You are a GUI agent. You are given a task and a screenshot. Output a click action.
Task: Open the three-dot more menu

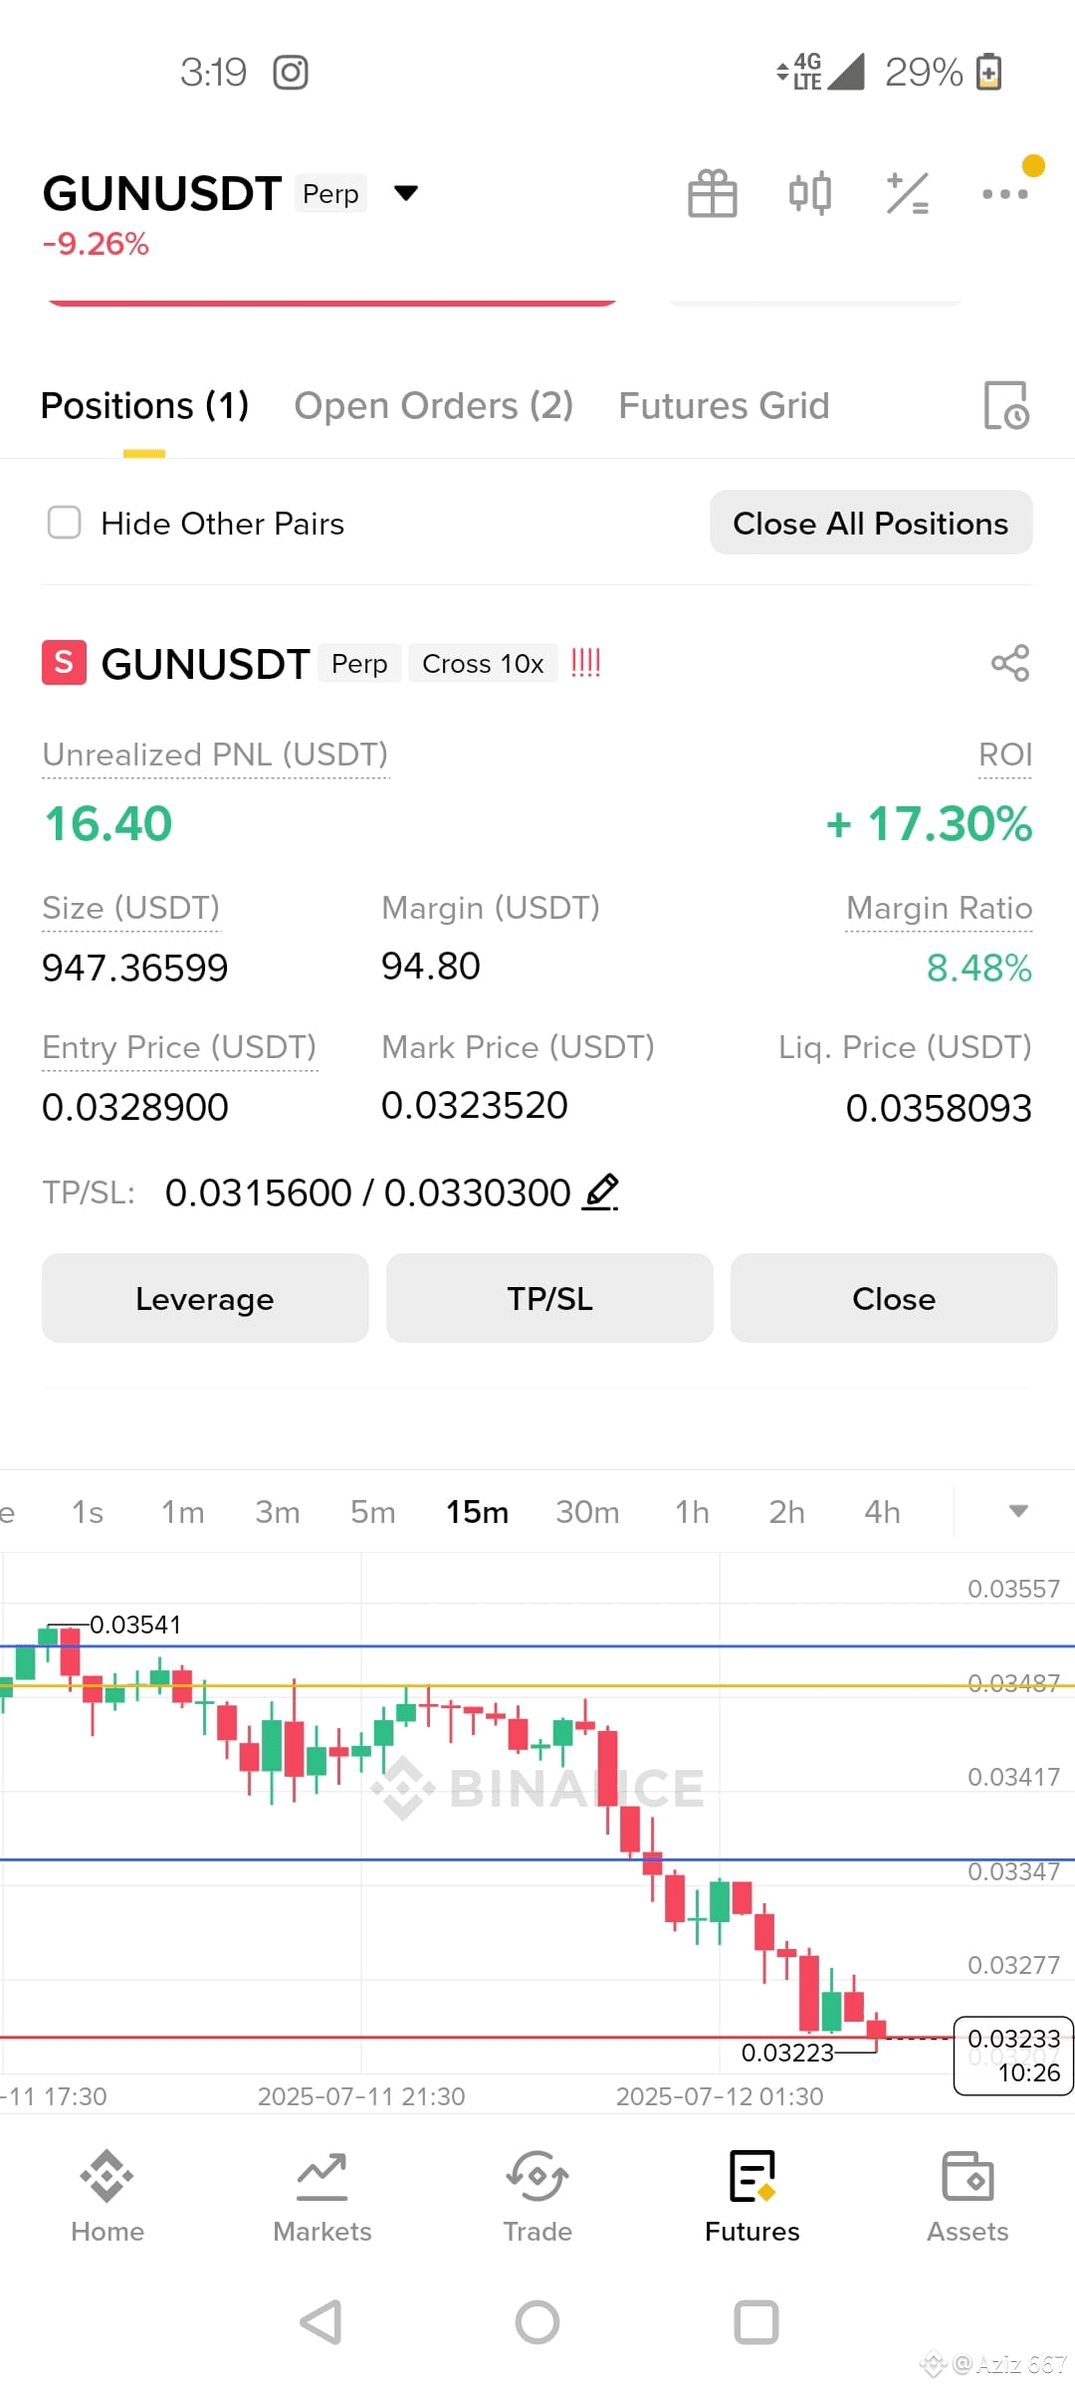click(1005, 194)
